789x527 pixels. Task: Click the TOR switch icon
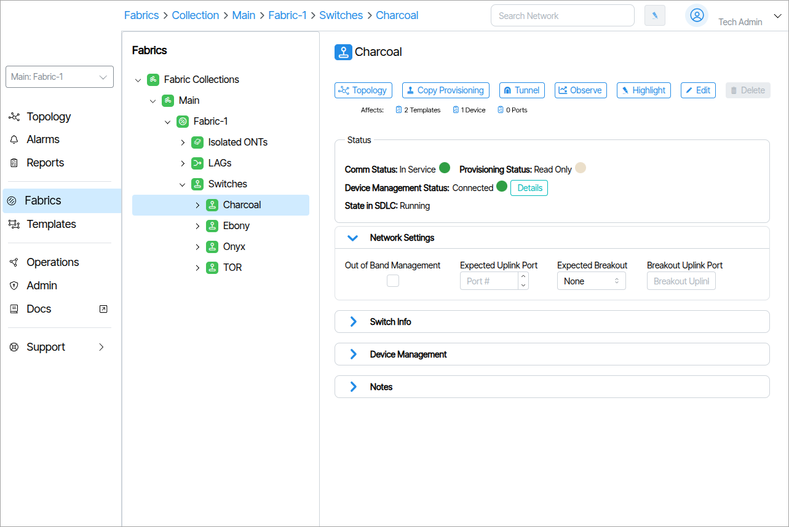(x=212, y=268)
